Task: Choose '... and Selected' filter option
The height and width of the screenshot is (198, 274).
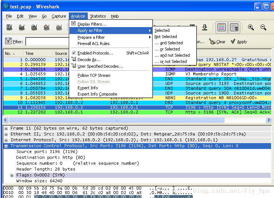Action: point(174,43)
